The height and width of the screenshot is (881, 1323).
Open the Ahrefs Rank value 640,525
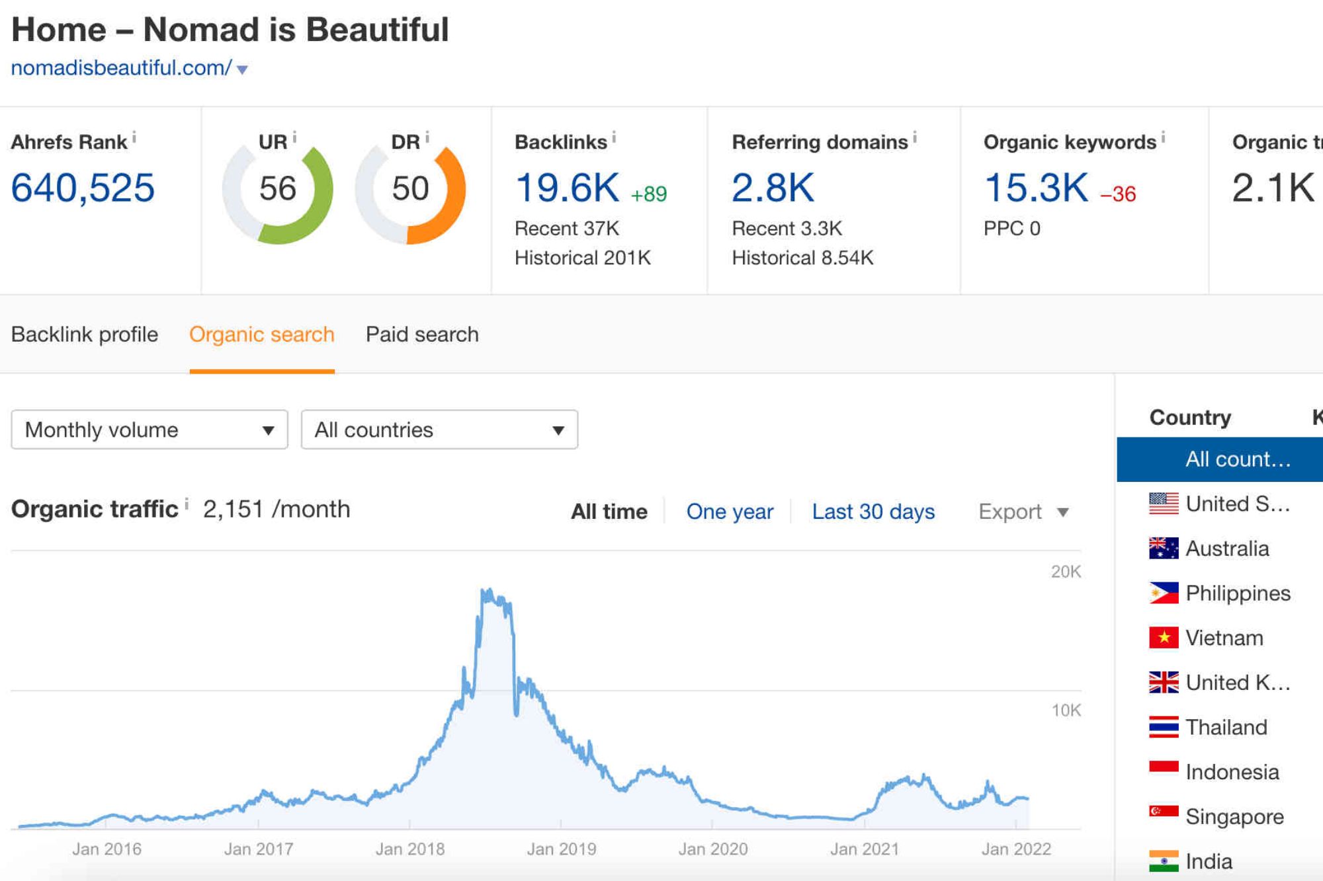click(83, 188)
